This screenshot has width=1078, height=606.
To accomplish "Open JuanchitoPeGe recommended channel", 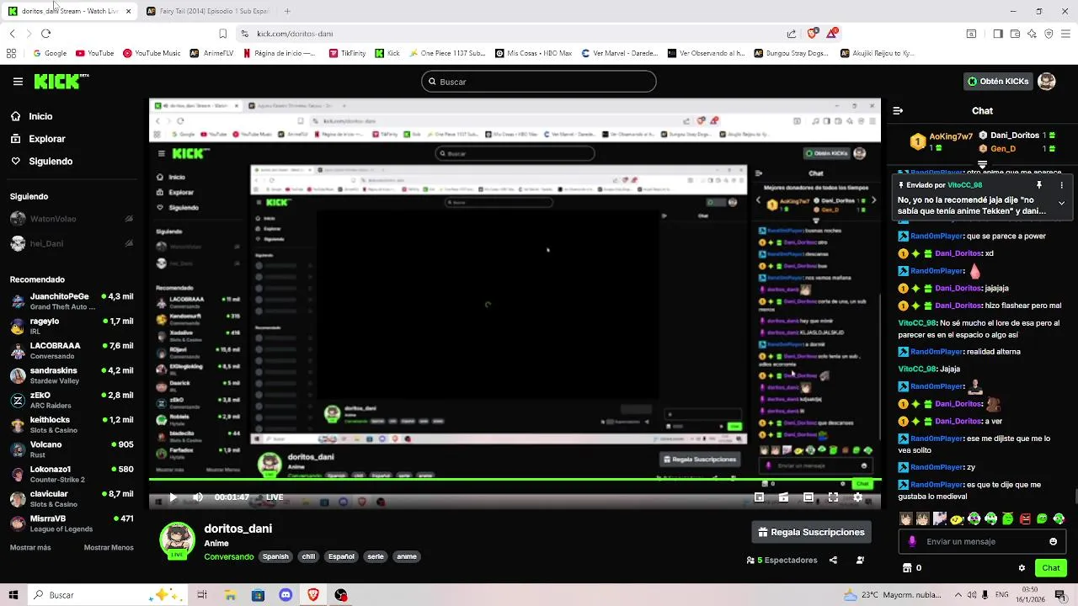I will point(72,301).
